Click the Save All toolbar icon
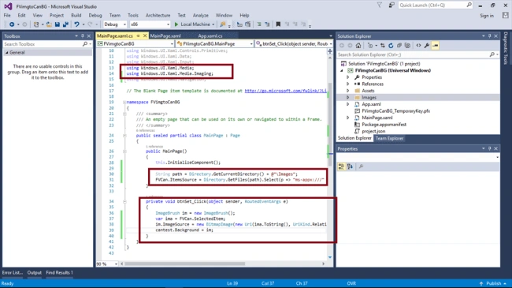 coord(65,24)
